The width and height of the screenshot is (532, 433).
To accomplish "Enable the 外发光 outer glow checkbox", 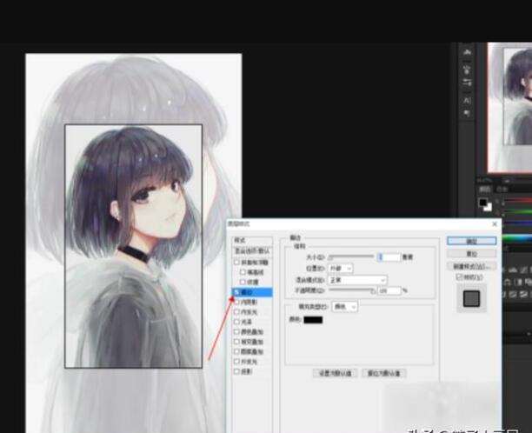I will coord(236,362).
